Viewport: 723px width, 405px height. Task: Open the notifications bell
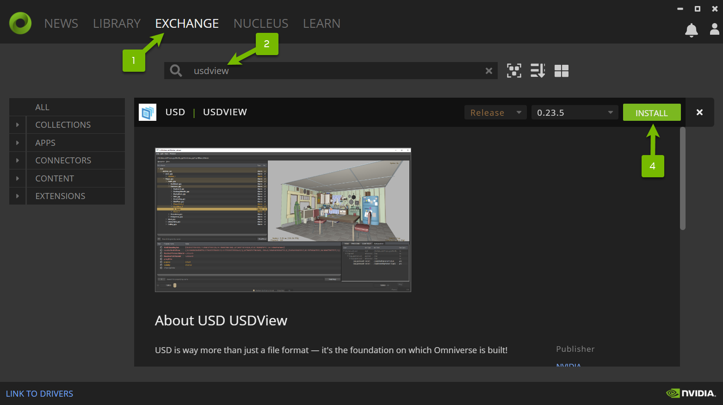pyautogui.click(x=691, y=30)
